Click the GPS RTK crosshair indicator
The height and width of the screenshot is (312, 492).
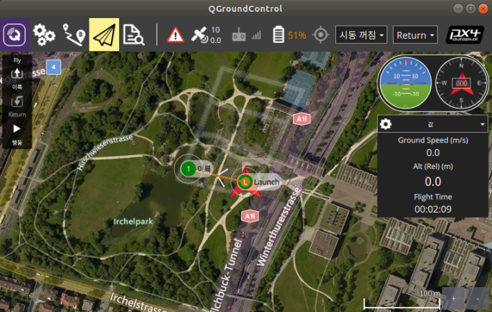tap(321, 35)
